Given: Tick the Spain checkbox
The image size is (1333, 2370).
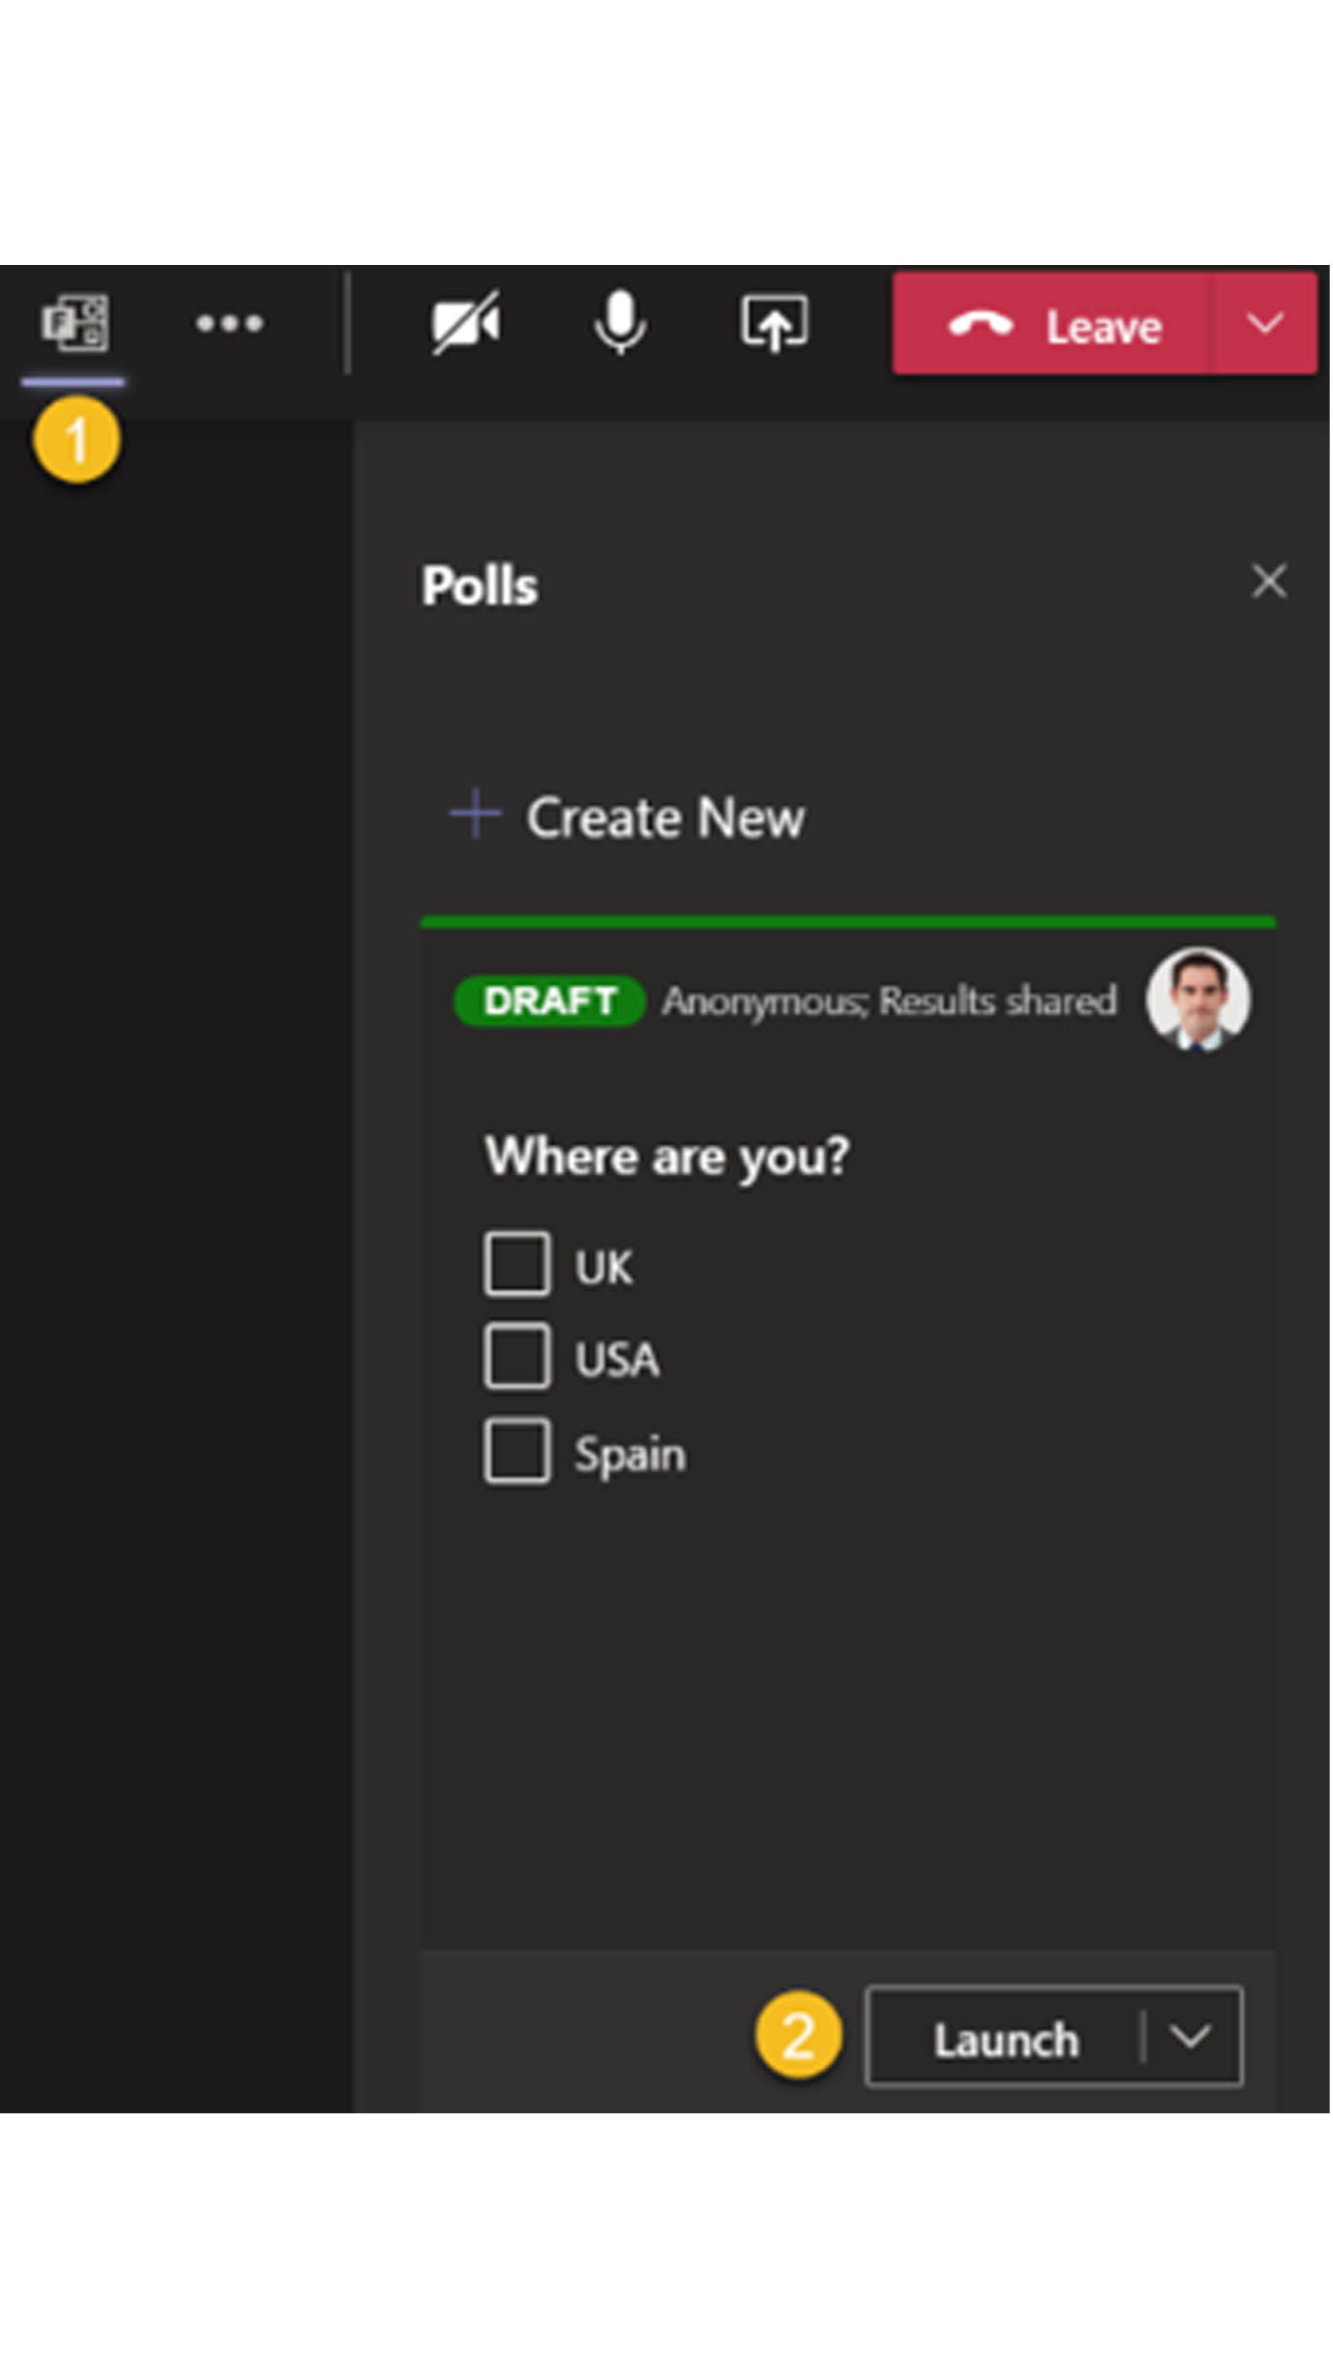Looking at the screenshot, I should coord(517,1452).
